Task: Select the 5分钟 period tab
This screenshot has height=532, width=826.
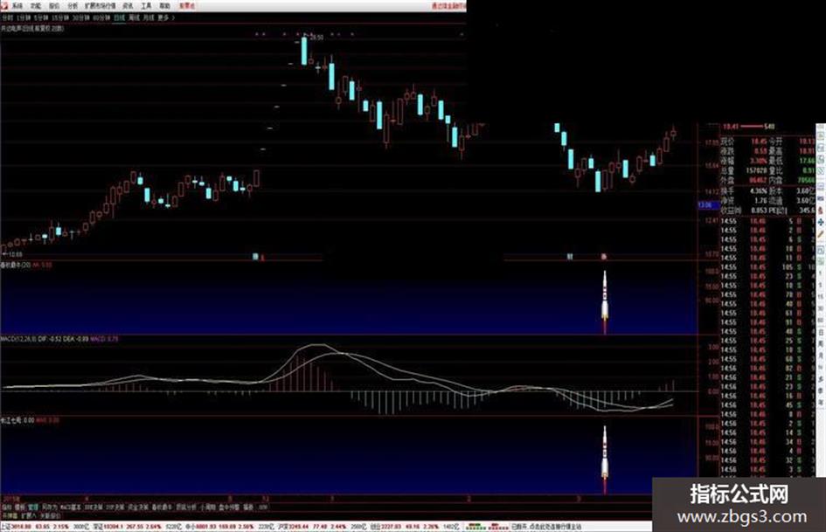Action: coord(40,17)
